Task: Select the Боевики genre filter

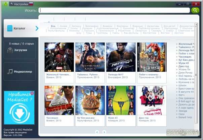Action: [107, 26]
